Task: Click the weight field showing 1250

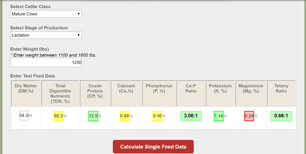Action: point(46,62)
